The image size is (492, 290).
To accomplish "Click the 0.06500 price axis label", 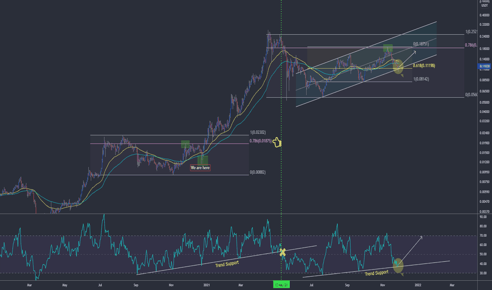I will coord(485,91).
